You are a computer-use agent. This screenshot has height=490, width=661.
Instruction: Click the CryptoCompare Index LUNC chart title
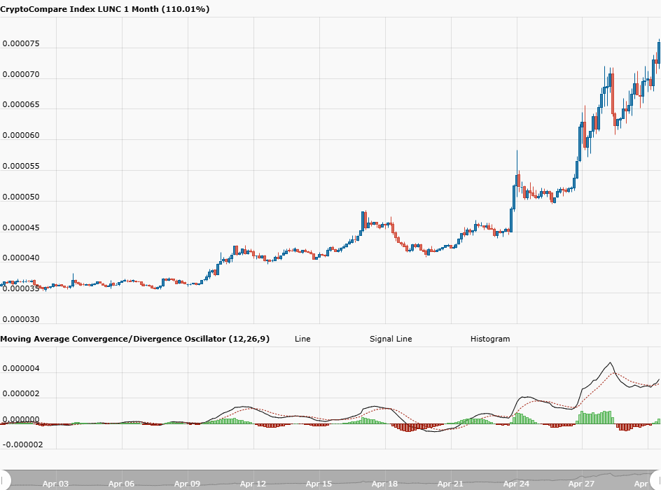tap(104, 9)
